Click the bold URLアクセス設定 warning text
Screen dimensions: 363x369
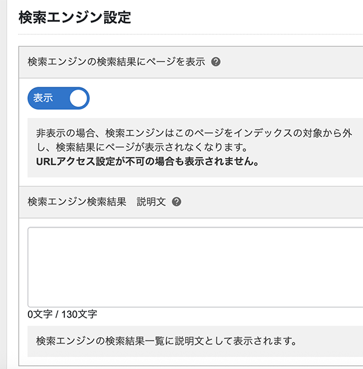point(148,162)
